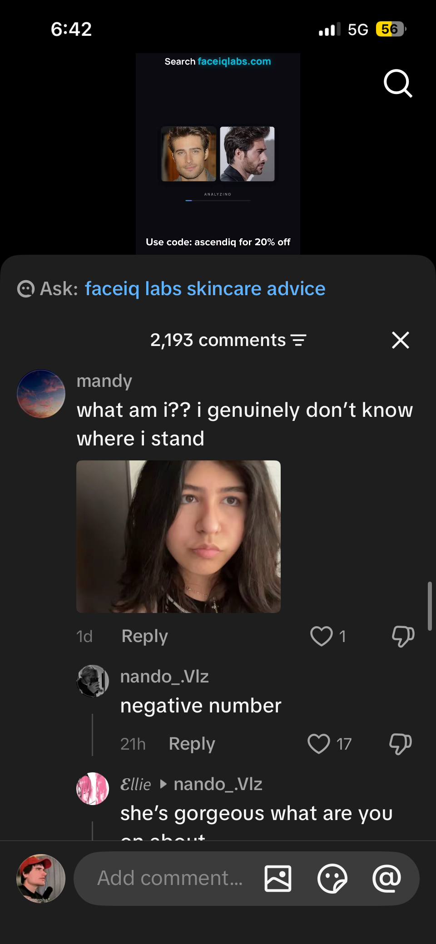
Task: Focus the Add comment text field
Action: pos(170,878)
